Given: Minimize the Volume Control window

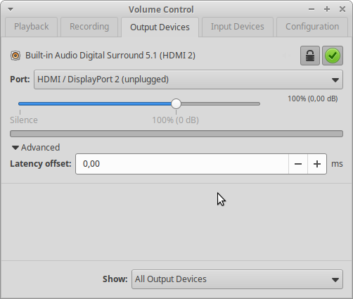Looking at the screenshot, I should 312,9.
